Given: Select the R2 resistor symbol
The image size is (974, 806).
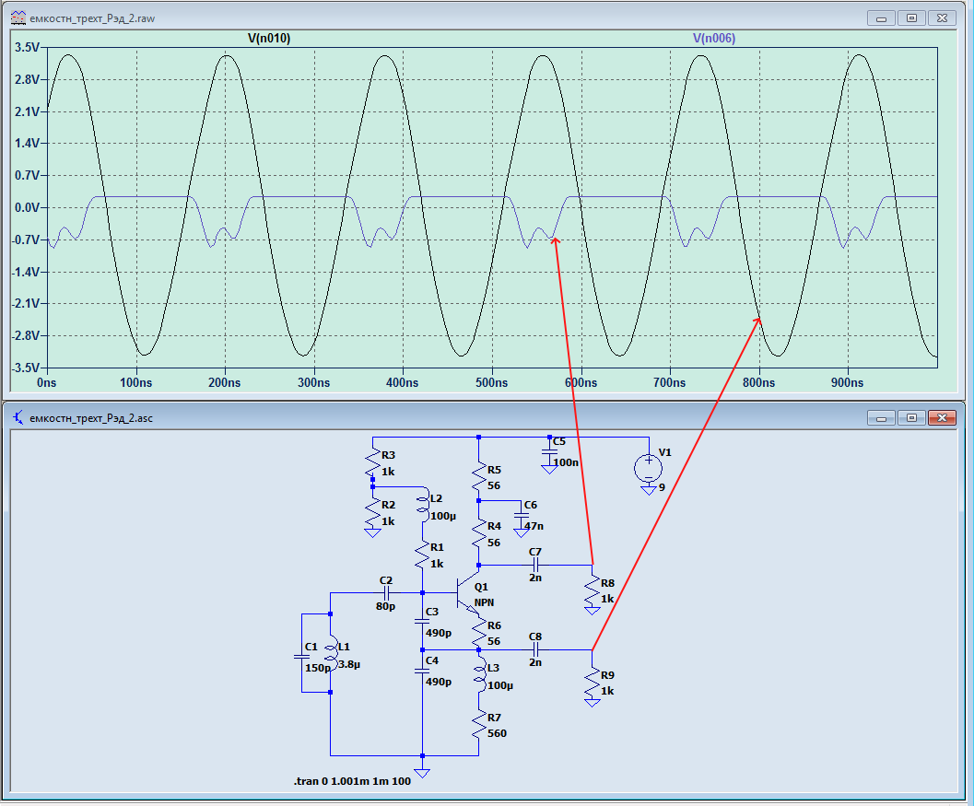Looking at the screenshot, I should (372, 512).
